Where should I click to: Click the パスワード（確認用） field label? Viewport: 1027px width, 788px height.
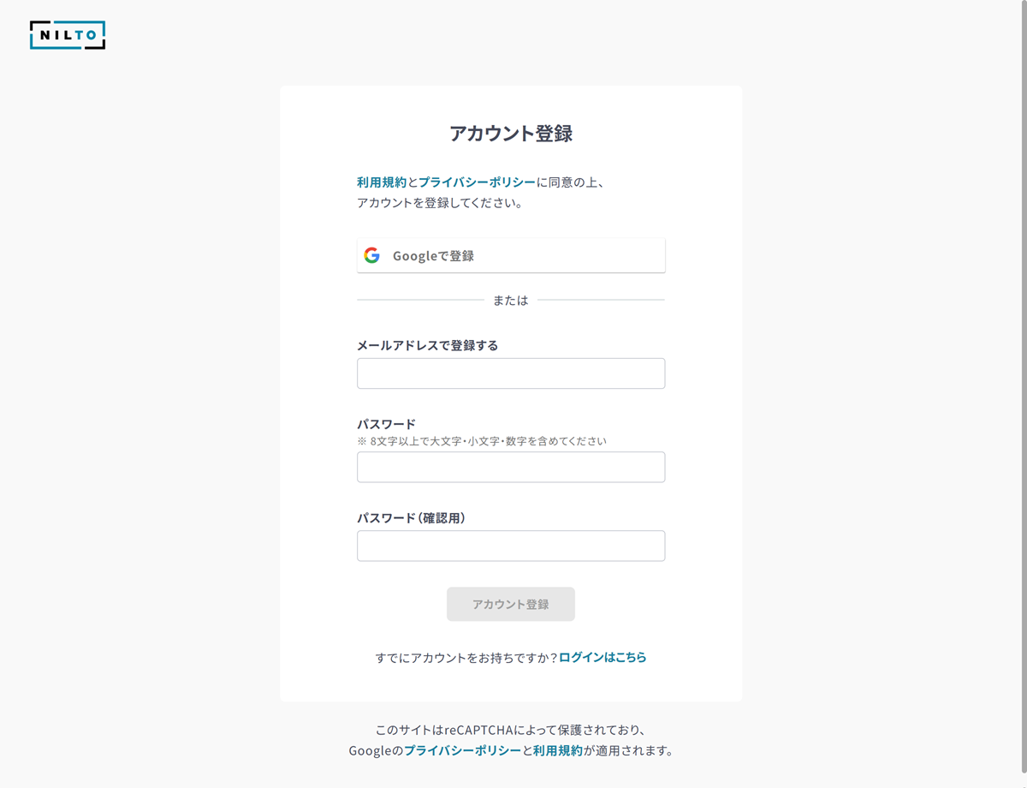411,518
